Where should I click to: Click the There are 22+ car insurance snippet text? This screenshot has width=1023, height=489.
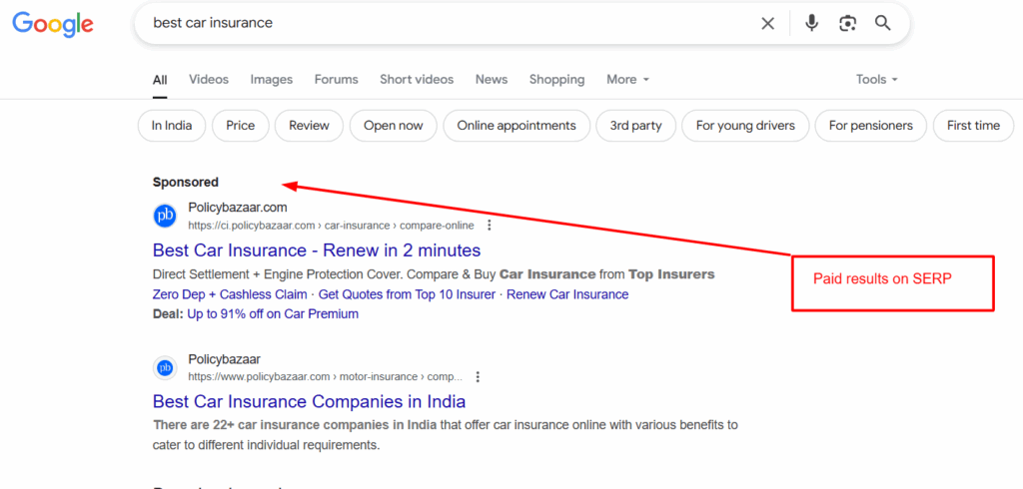(445, 435)
